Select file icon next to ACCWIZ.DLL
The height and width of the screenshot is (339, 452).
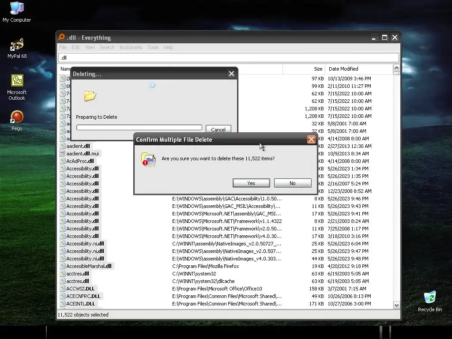click(62, 289)
